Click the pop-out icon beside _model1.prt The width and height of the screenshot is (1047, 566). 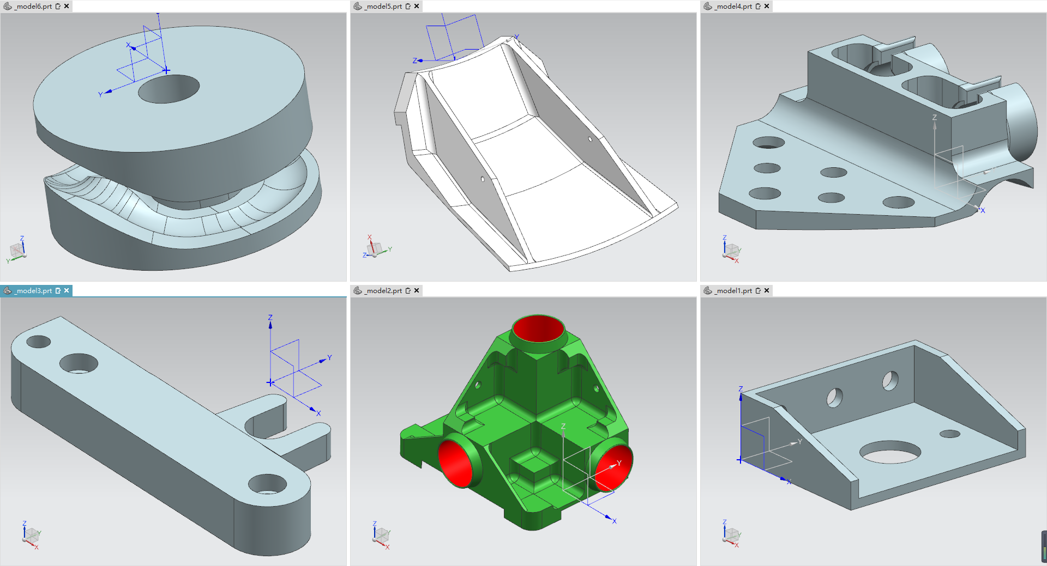pyautogui.click(x=758, y=291)
